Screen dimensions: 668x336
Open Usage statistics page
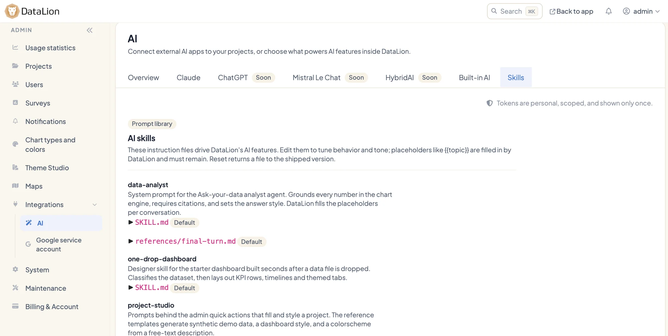pos(50,48)
